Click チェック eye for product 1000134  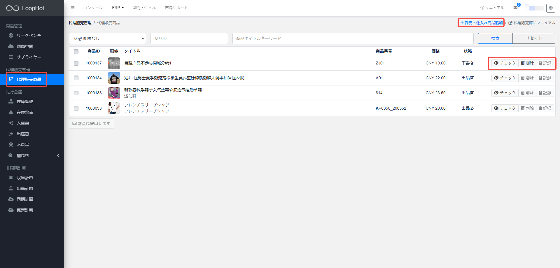pyautogui.click(x=505, y=78)
